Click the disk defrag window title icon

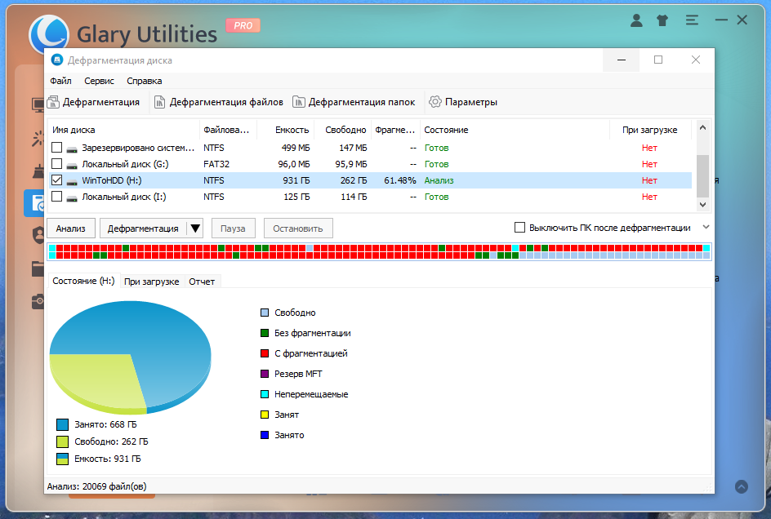coord(57,60)
